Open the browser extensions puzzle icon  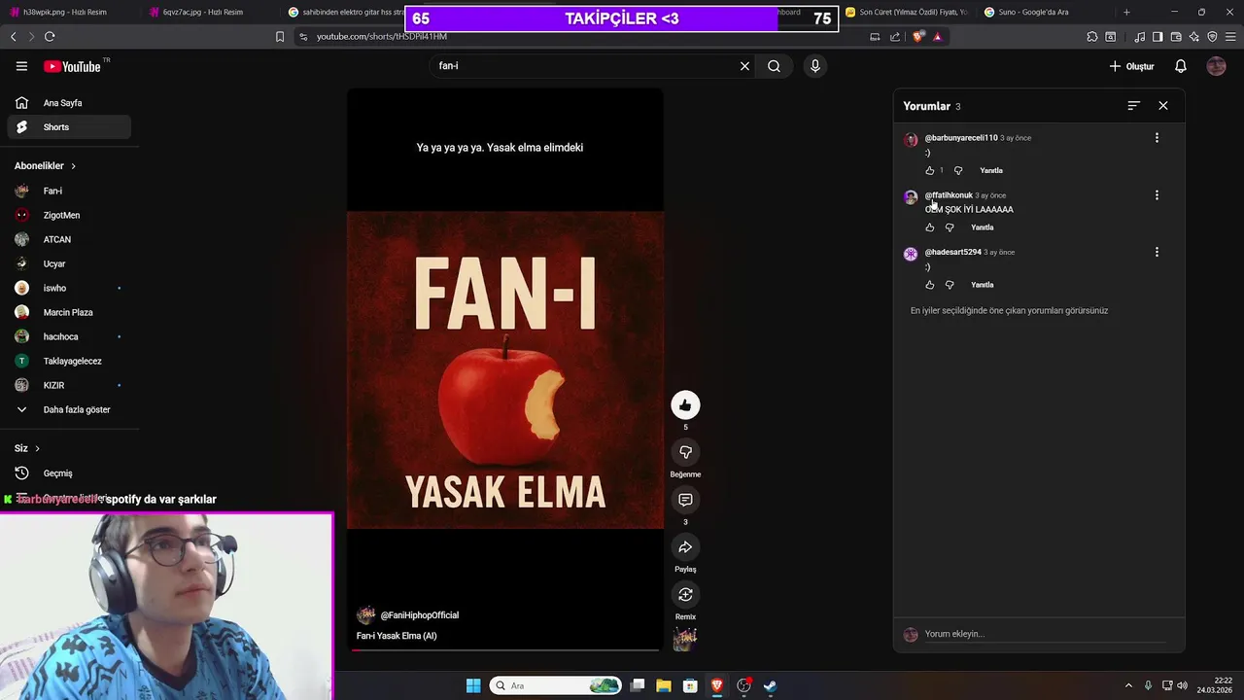[1092, 36]
